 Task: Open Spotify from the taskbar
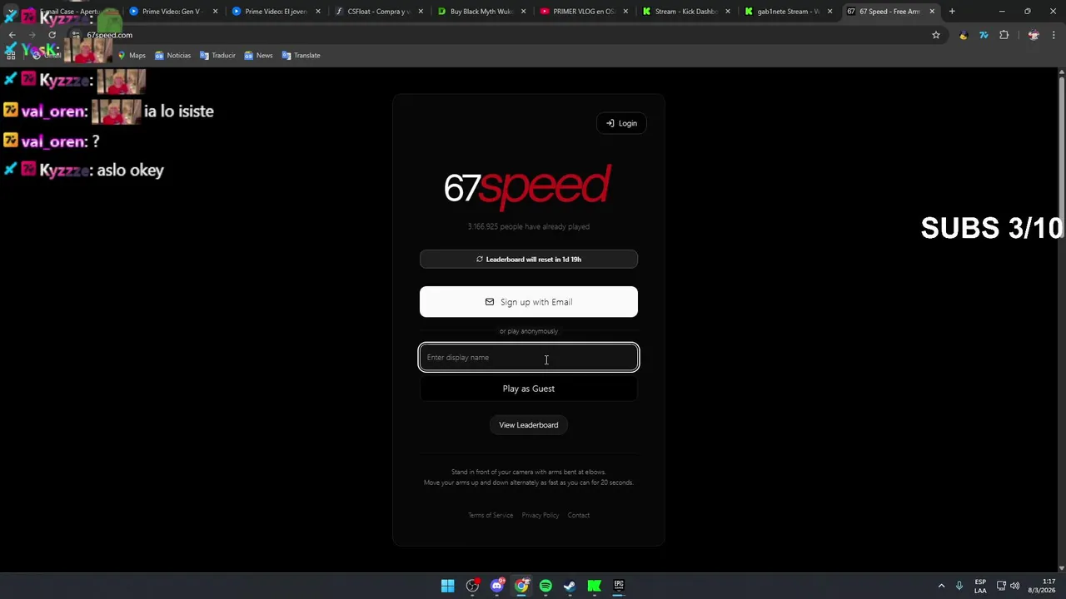click(545, 586)
